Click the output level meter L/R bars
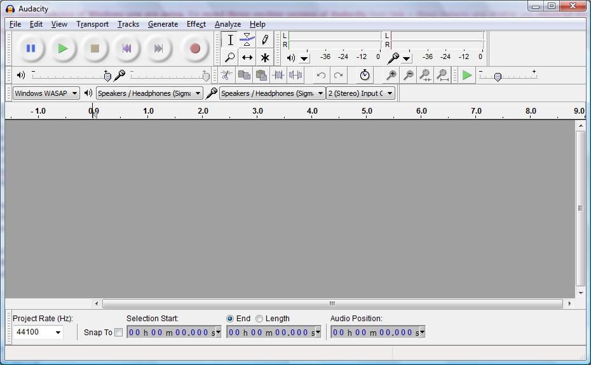 coord(335,40)
